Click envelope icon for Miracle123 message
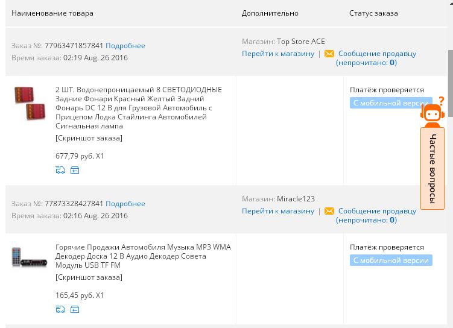Image resolution: width=453 pixels, height=328 pixels. tap(329, 211)
